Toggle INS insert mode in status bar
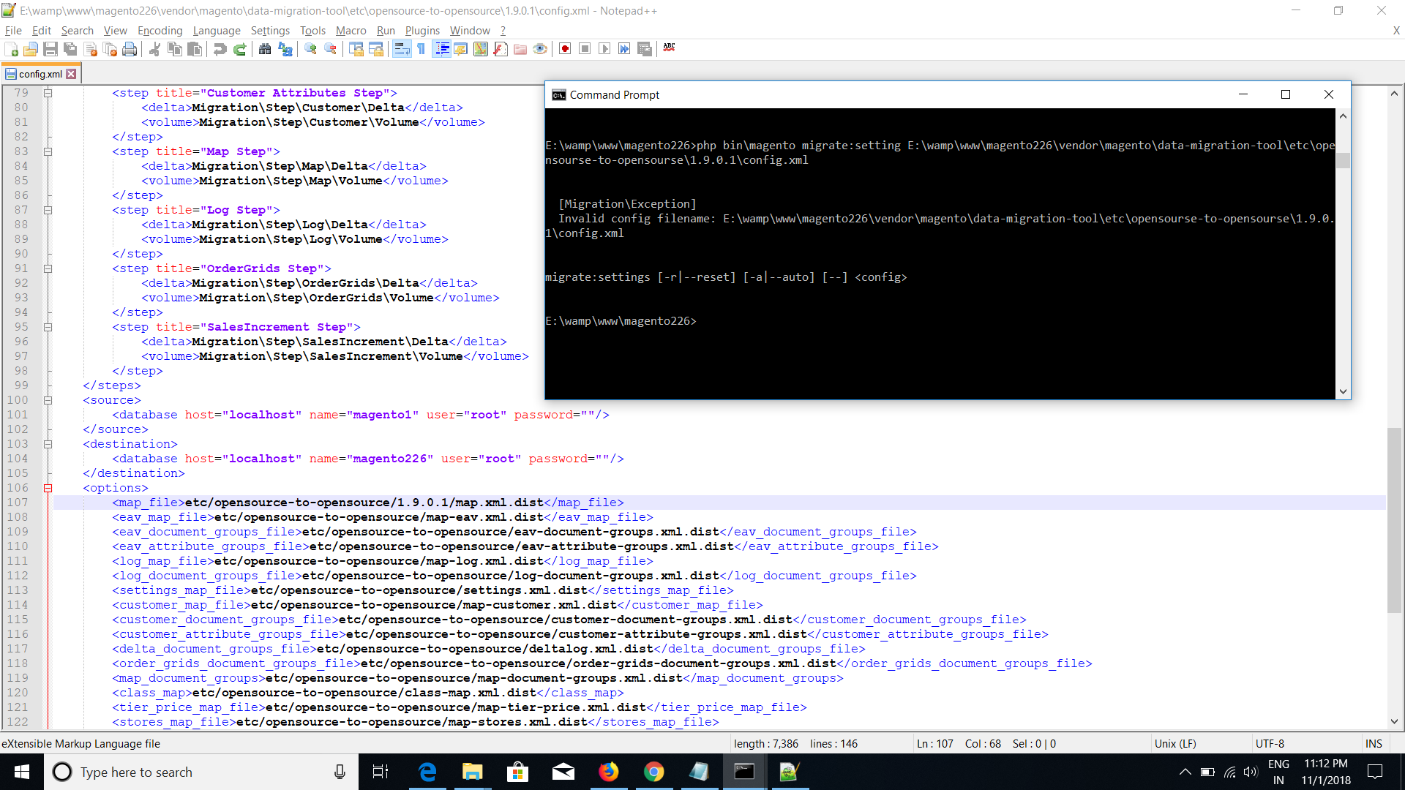This screenshot has height=790, width=1405. coord(1374,743)
